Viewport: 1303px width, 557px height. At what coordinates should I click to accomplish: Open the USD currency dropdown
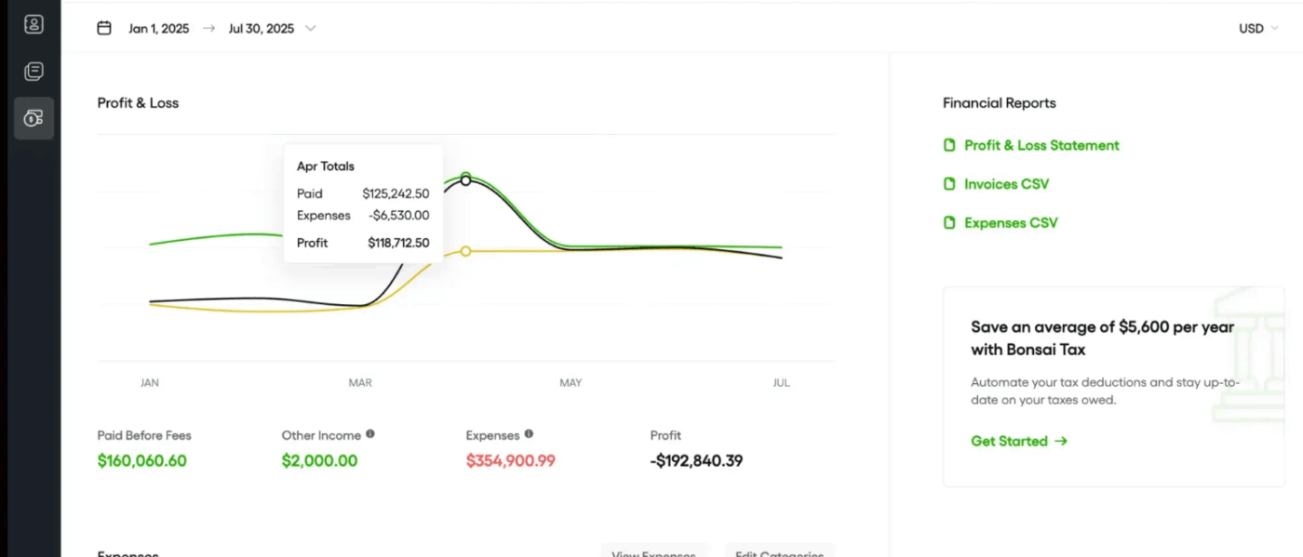(x=1257, y=28)
